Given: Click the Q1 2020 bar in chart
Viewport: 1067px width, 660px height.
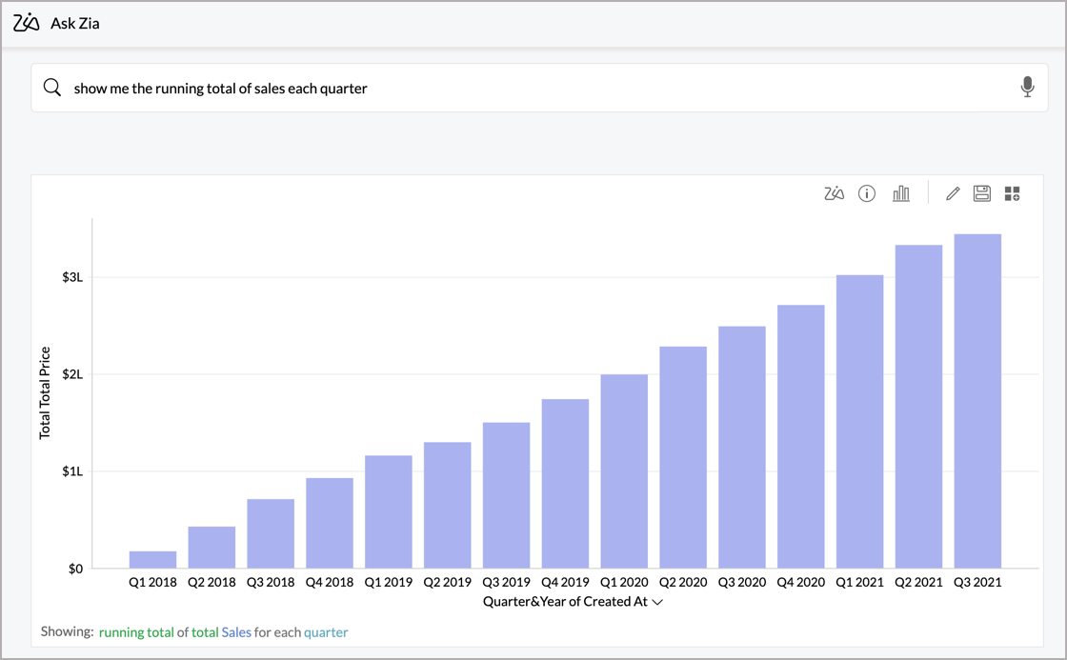Looking at the screenshot, I should pos(624,471).
